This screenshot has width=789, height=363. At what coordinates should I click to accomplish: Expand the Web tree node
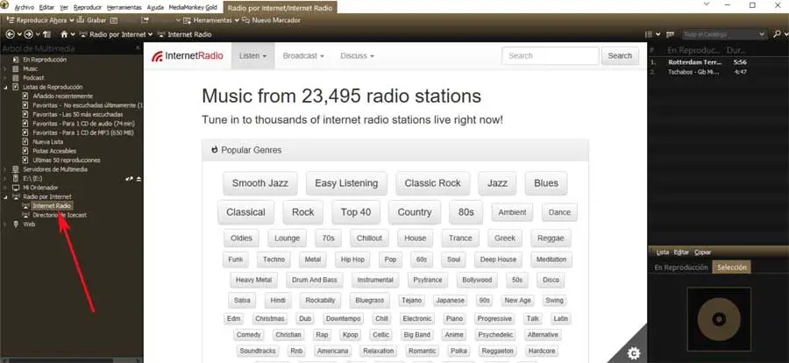[5, 224]
